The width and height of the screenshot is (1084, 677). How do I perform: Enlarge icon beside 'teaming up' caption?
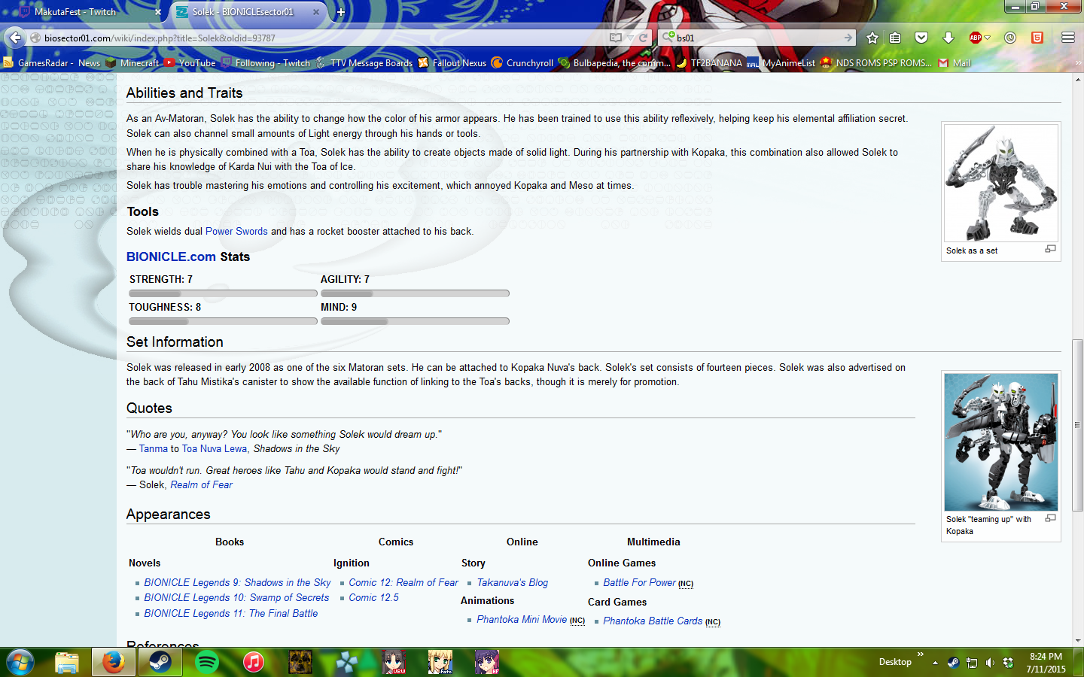1051,518
